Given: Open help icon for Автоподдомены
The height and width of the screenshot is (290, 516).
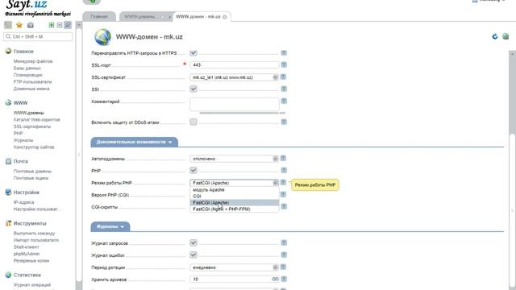Looking at the screenshot, I should coord(283,159).
